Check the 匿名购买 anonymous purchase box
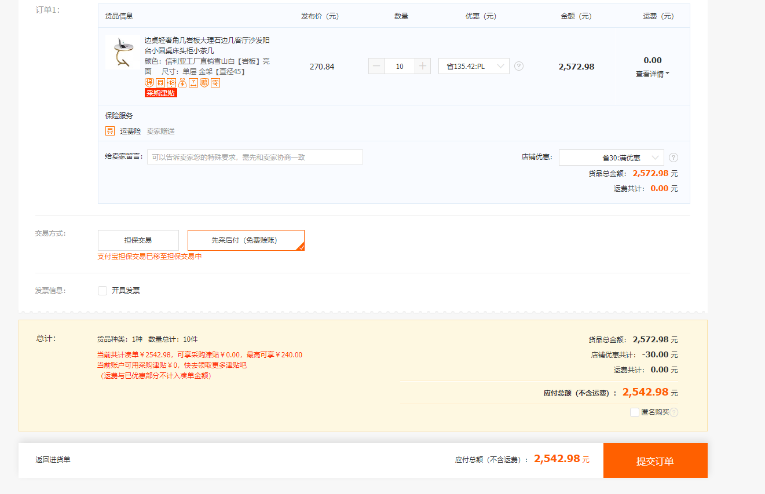The width and height of the screenshot is (765, 494). 635,412
